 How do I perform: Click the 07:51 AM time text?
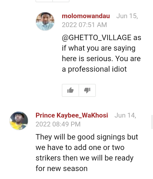point(93,25)
